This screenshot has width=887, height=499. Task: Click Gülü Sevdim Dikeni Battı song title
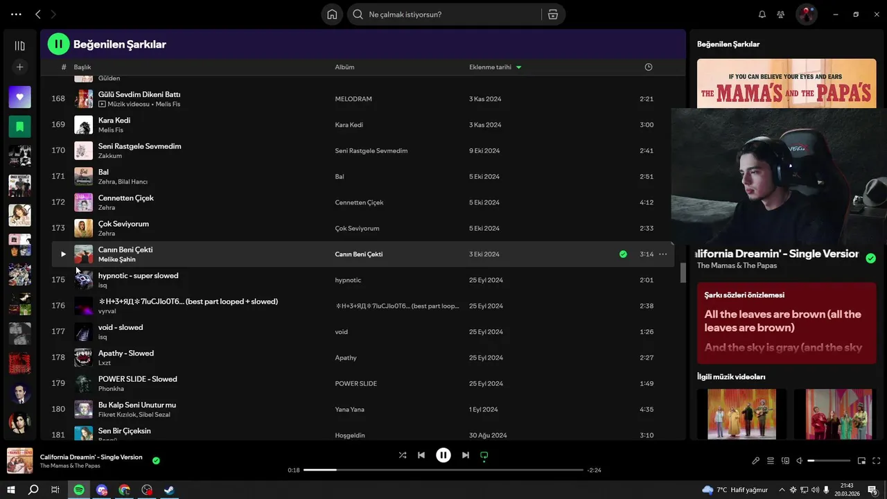coord(139,94)
